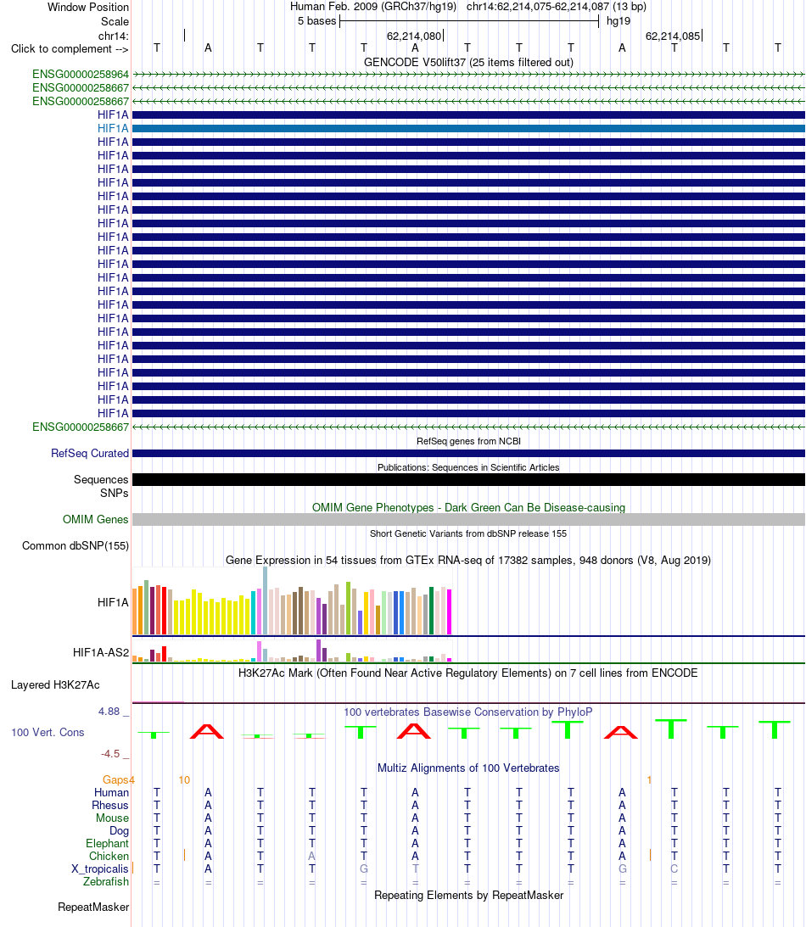Select the 'Sequences SNPs' side label
This screenshot has width=806, height=927.
101,486
